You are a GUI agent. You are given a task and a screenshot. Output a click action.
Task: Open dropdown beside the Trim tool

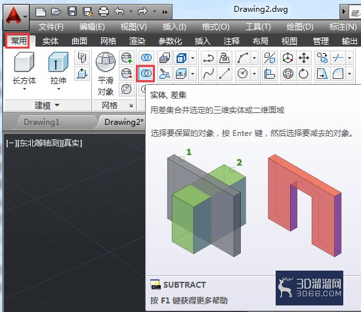coord(349,58)
